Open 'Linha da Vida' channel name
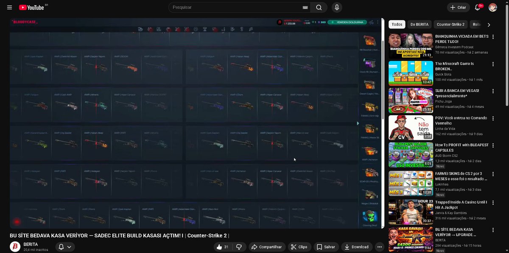Image resolution: width=509 pixels, height=253 pixels. [x=445, y=128]
